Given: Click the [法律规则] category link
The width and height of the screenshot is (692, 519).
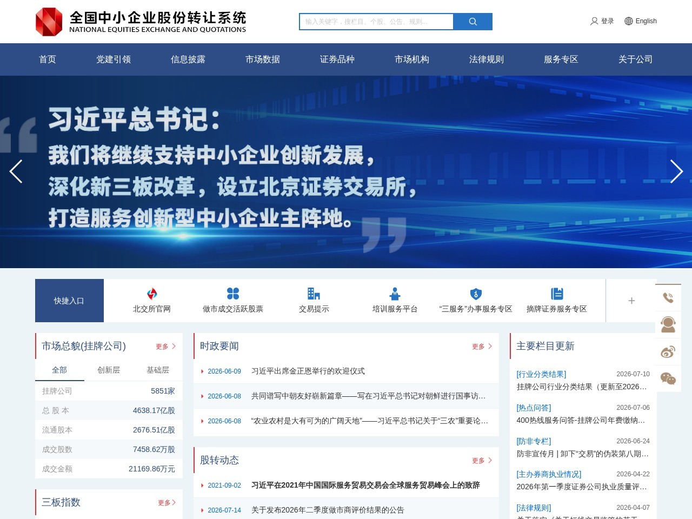Looking at the screenshot, I should [534, 508].
